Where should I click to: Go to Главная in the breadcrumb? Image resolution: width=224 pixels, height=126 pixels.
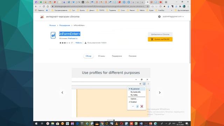52,26
